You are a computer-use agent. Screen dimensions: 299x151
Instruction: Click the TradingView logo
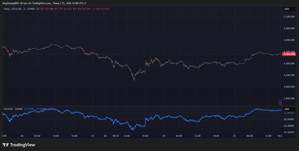tap(19, 145)
